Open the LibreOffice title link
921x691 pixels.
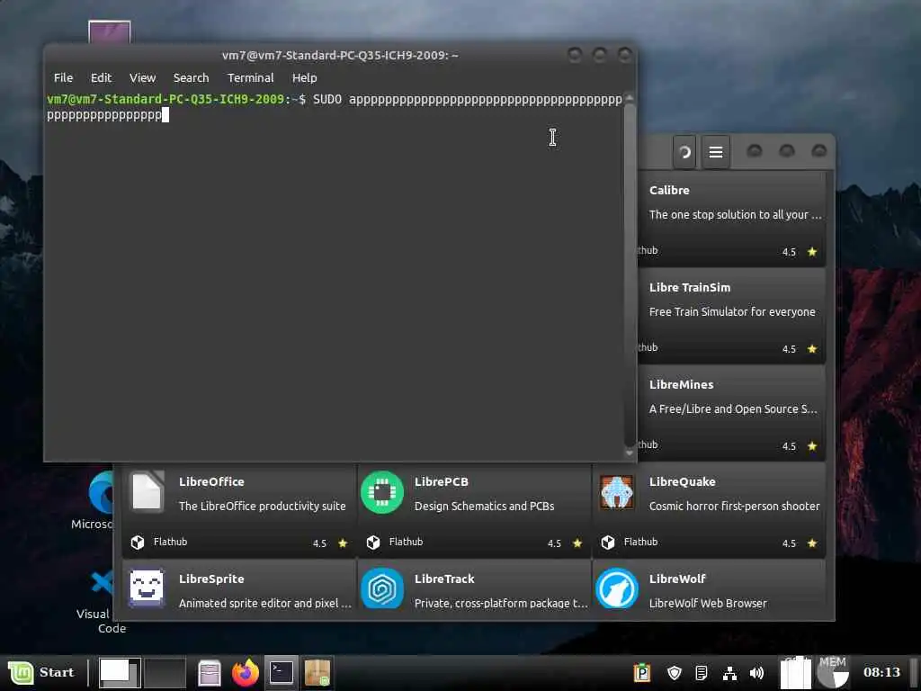tap(211, 481)
